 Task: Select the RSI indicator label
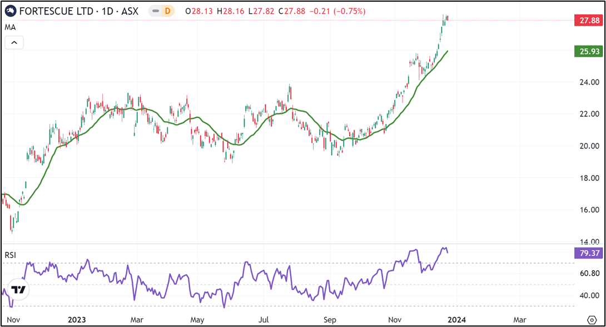point(11,255)
